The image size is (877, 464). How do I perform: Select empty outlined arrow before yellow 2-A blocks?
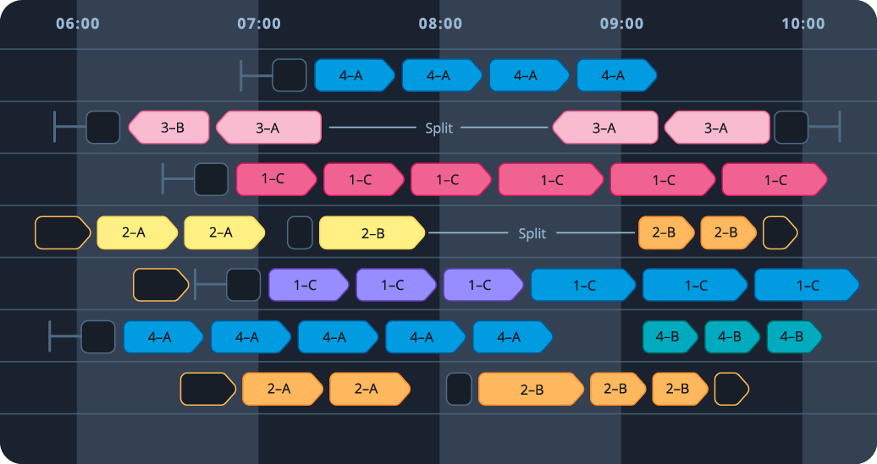[62, 233]
